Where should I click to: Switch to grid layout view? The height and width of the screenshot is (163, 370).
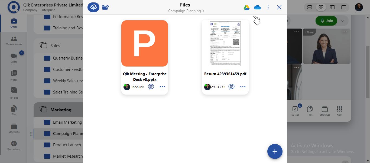tap(321, 7)
